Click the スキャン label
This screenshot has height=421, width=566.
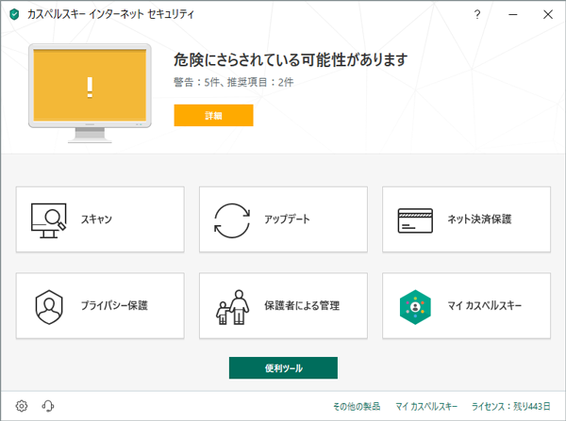[x=96, y=219]
